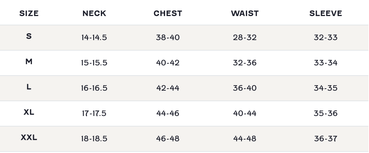Click the SLEEVE column header
This screenshot has width=369, height=153.
click(325, 14)
